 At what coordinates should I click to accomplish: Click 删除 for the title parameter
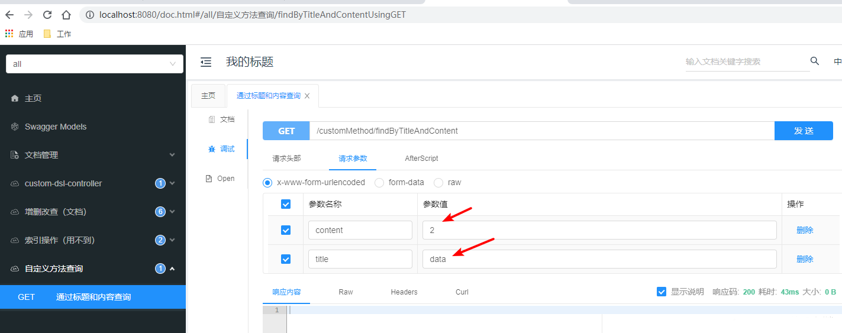click(x=805, y=259)
